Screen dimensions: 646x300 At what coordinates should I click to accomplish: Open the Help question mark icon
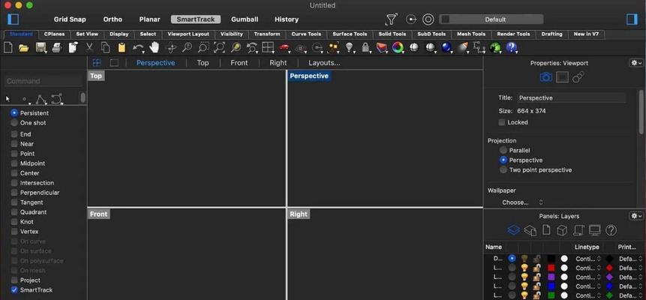point(511,48)
